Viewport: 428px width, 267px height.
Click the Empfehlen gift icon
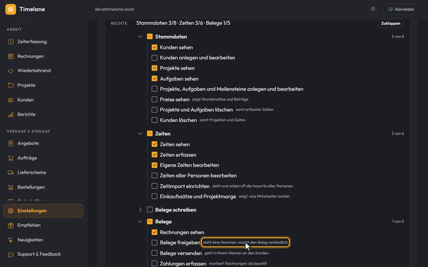point(11,225)
